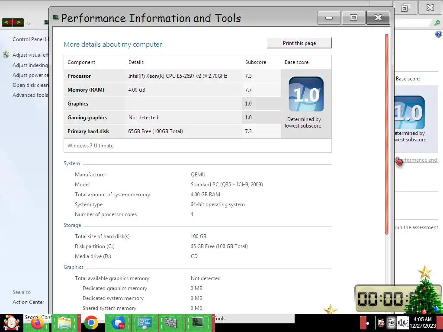Screen dimensions: 443x332
Task: Open Action Center link under See also
Action: (28, 302)
